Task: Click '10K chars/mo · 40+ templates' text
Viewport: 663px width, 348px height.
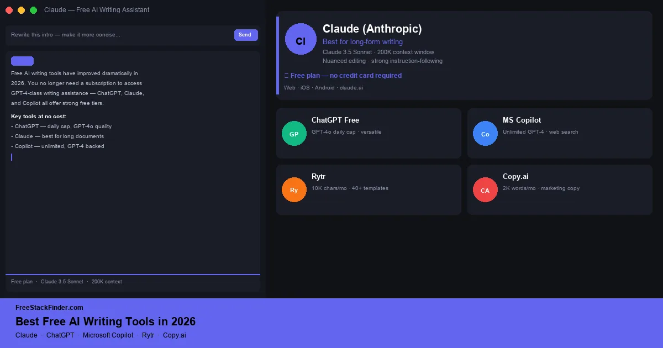Action: pyautogui.click(x=350, y=188)
